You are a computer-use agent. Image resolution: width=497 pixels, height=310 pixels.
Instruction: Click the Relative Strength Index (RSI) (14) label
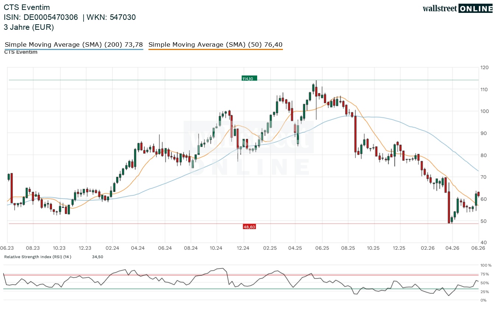[x=38, y=257]
